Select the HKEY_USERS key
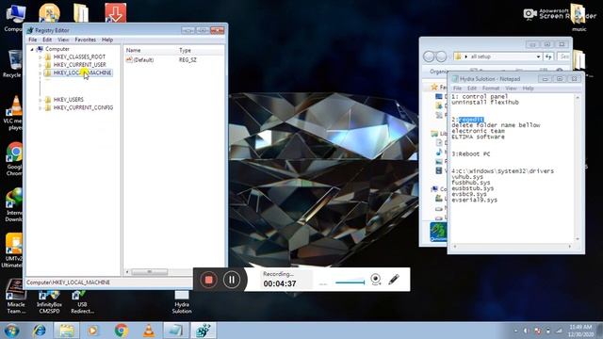Screen dimensions: 603x339 (x=69, y=100)
